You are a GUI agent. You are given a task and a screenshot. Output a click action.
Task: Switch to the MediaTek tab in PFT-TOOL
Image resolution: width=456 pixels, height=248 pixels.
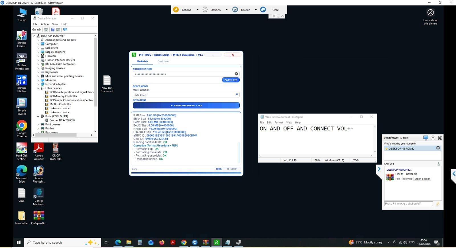(142, 61)
